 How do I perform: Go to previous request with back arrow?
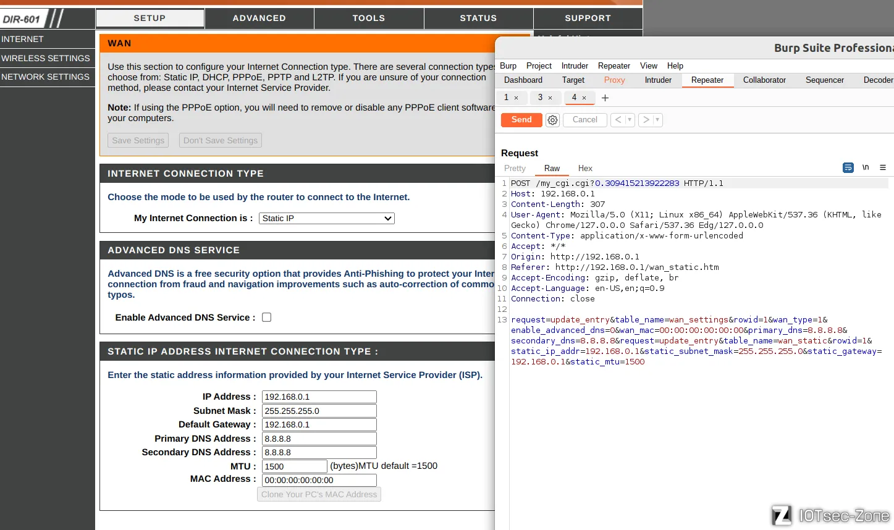tap(618, 120)
